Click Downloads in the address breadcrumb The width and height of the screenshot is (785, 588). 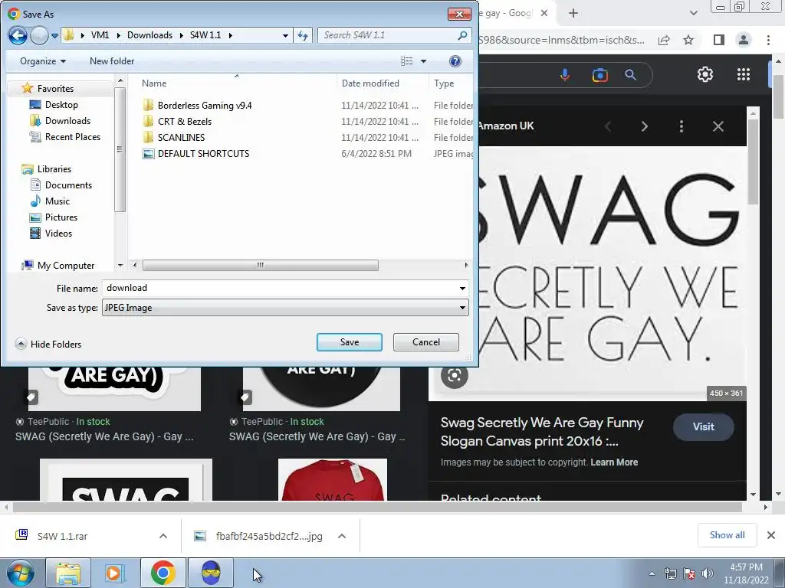pyautogui.click(x=149, y=35)
